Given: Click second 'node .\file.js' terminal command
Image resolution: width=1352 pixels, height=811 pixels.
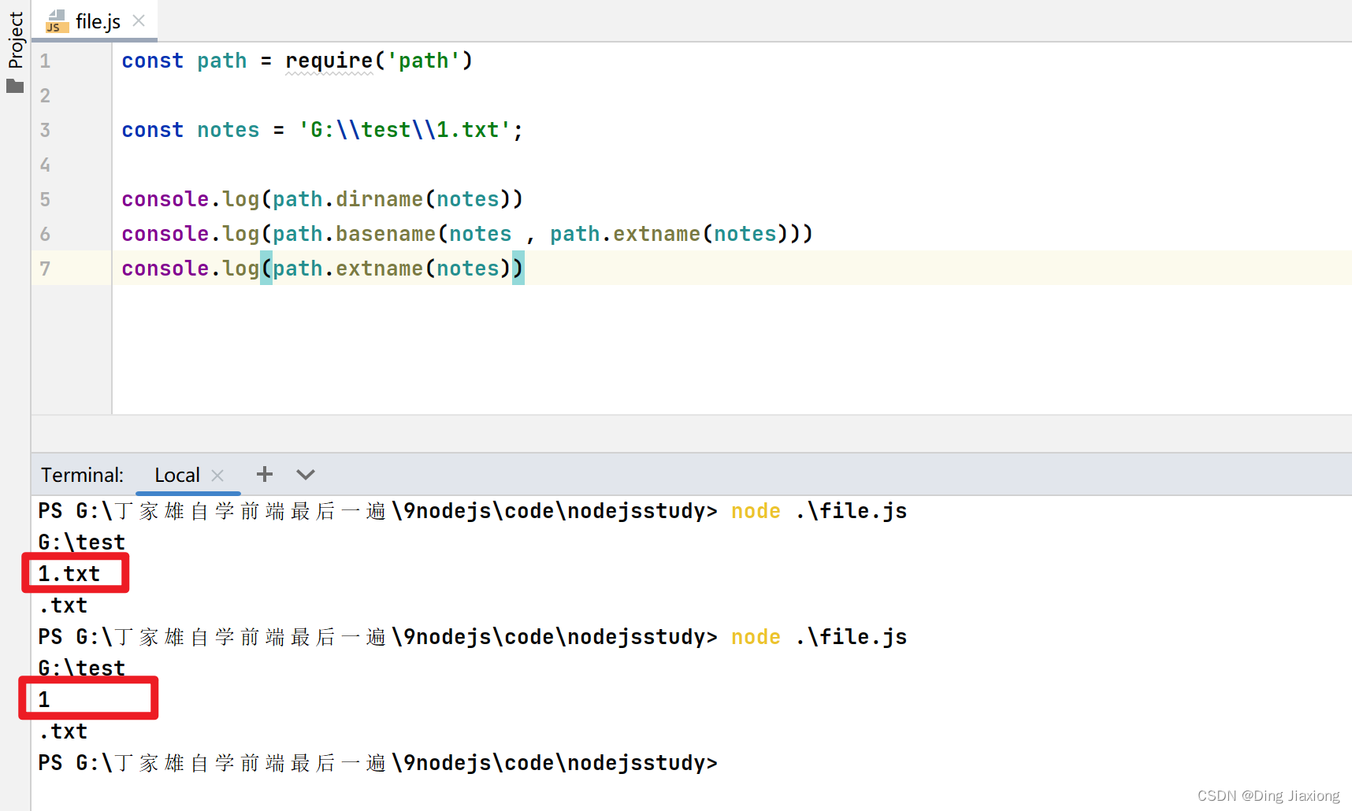Looking at the screenshot, I should pyautogui.click(x=819, y=637).
